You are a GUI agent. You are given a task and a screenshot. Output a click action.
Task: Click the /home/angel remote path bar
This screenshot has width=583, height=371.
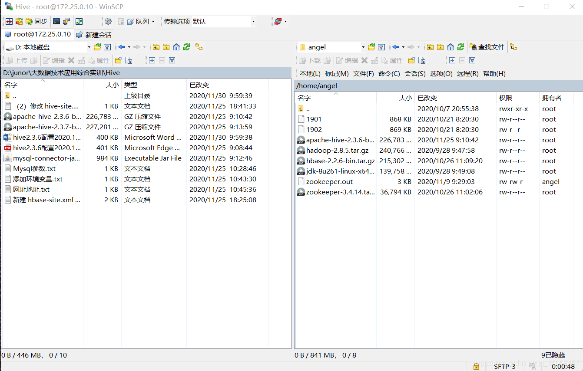pyautogui.click(x=438, y=86)
